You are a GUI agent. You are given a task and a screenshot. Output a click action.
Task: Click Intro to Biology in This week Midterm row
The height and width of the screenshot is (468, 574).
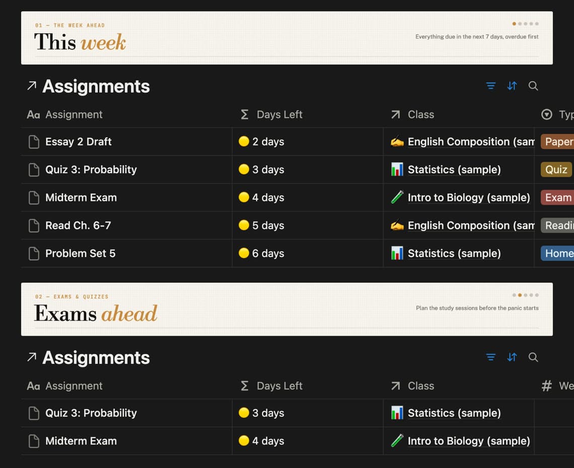[469, 198]
